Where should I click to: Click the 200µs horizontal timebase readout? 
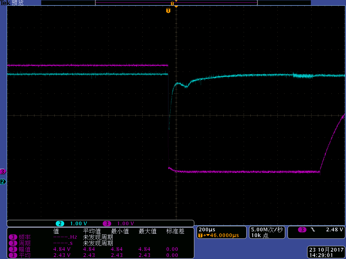pos(207,229)
